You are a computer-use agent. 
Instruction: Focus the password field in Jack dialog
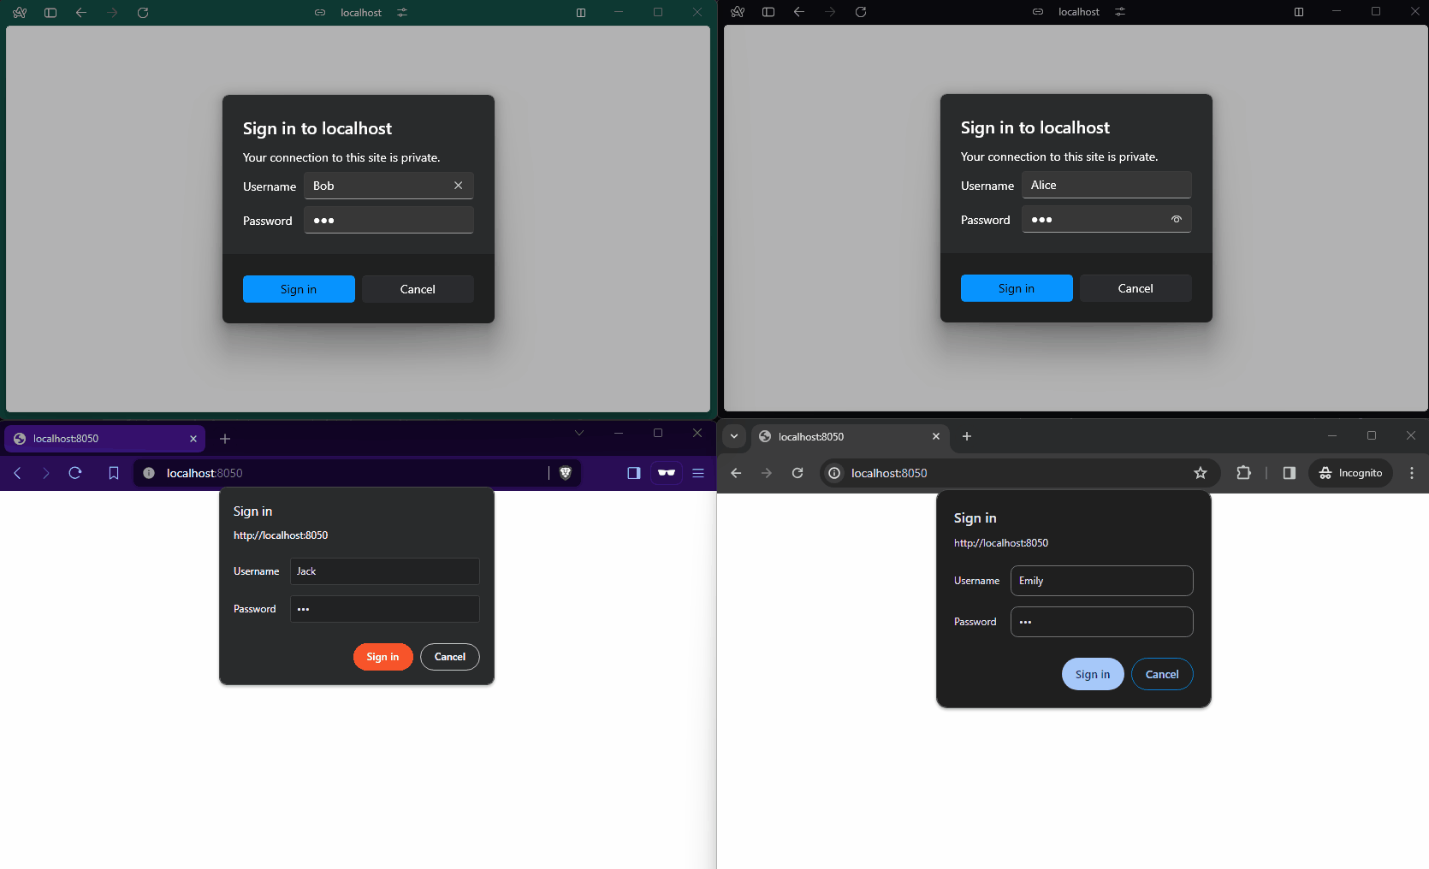tap(385, 609)
